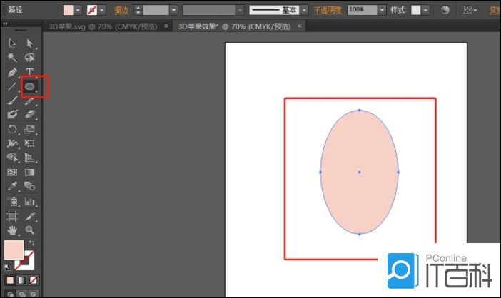The width and height of the screenshot is (501, 298).
Task: Select the Ellipse tool in toolbar
Action: [30, 87]
